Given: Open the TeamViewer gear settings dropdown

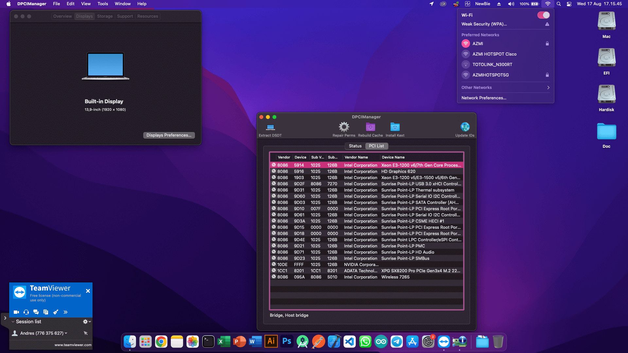Looking at the screenshot, I should (87, 322).
